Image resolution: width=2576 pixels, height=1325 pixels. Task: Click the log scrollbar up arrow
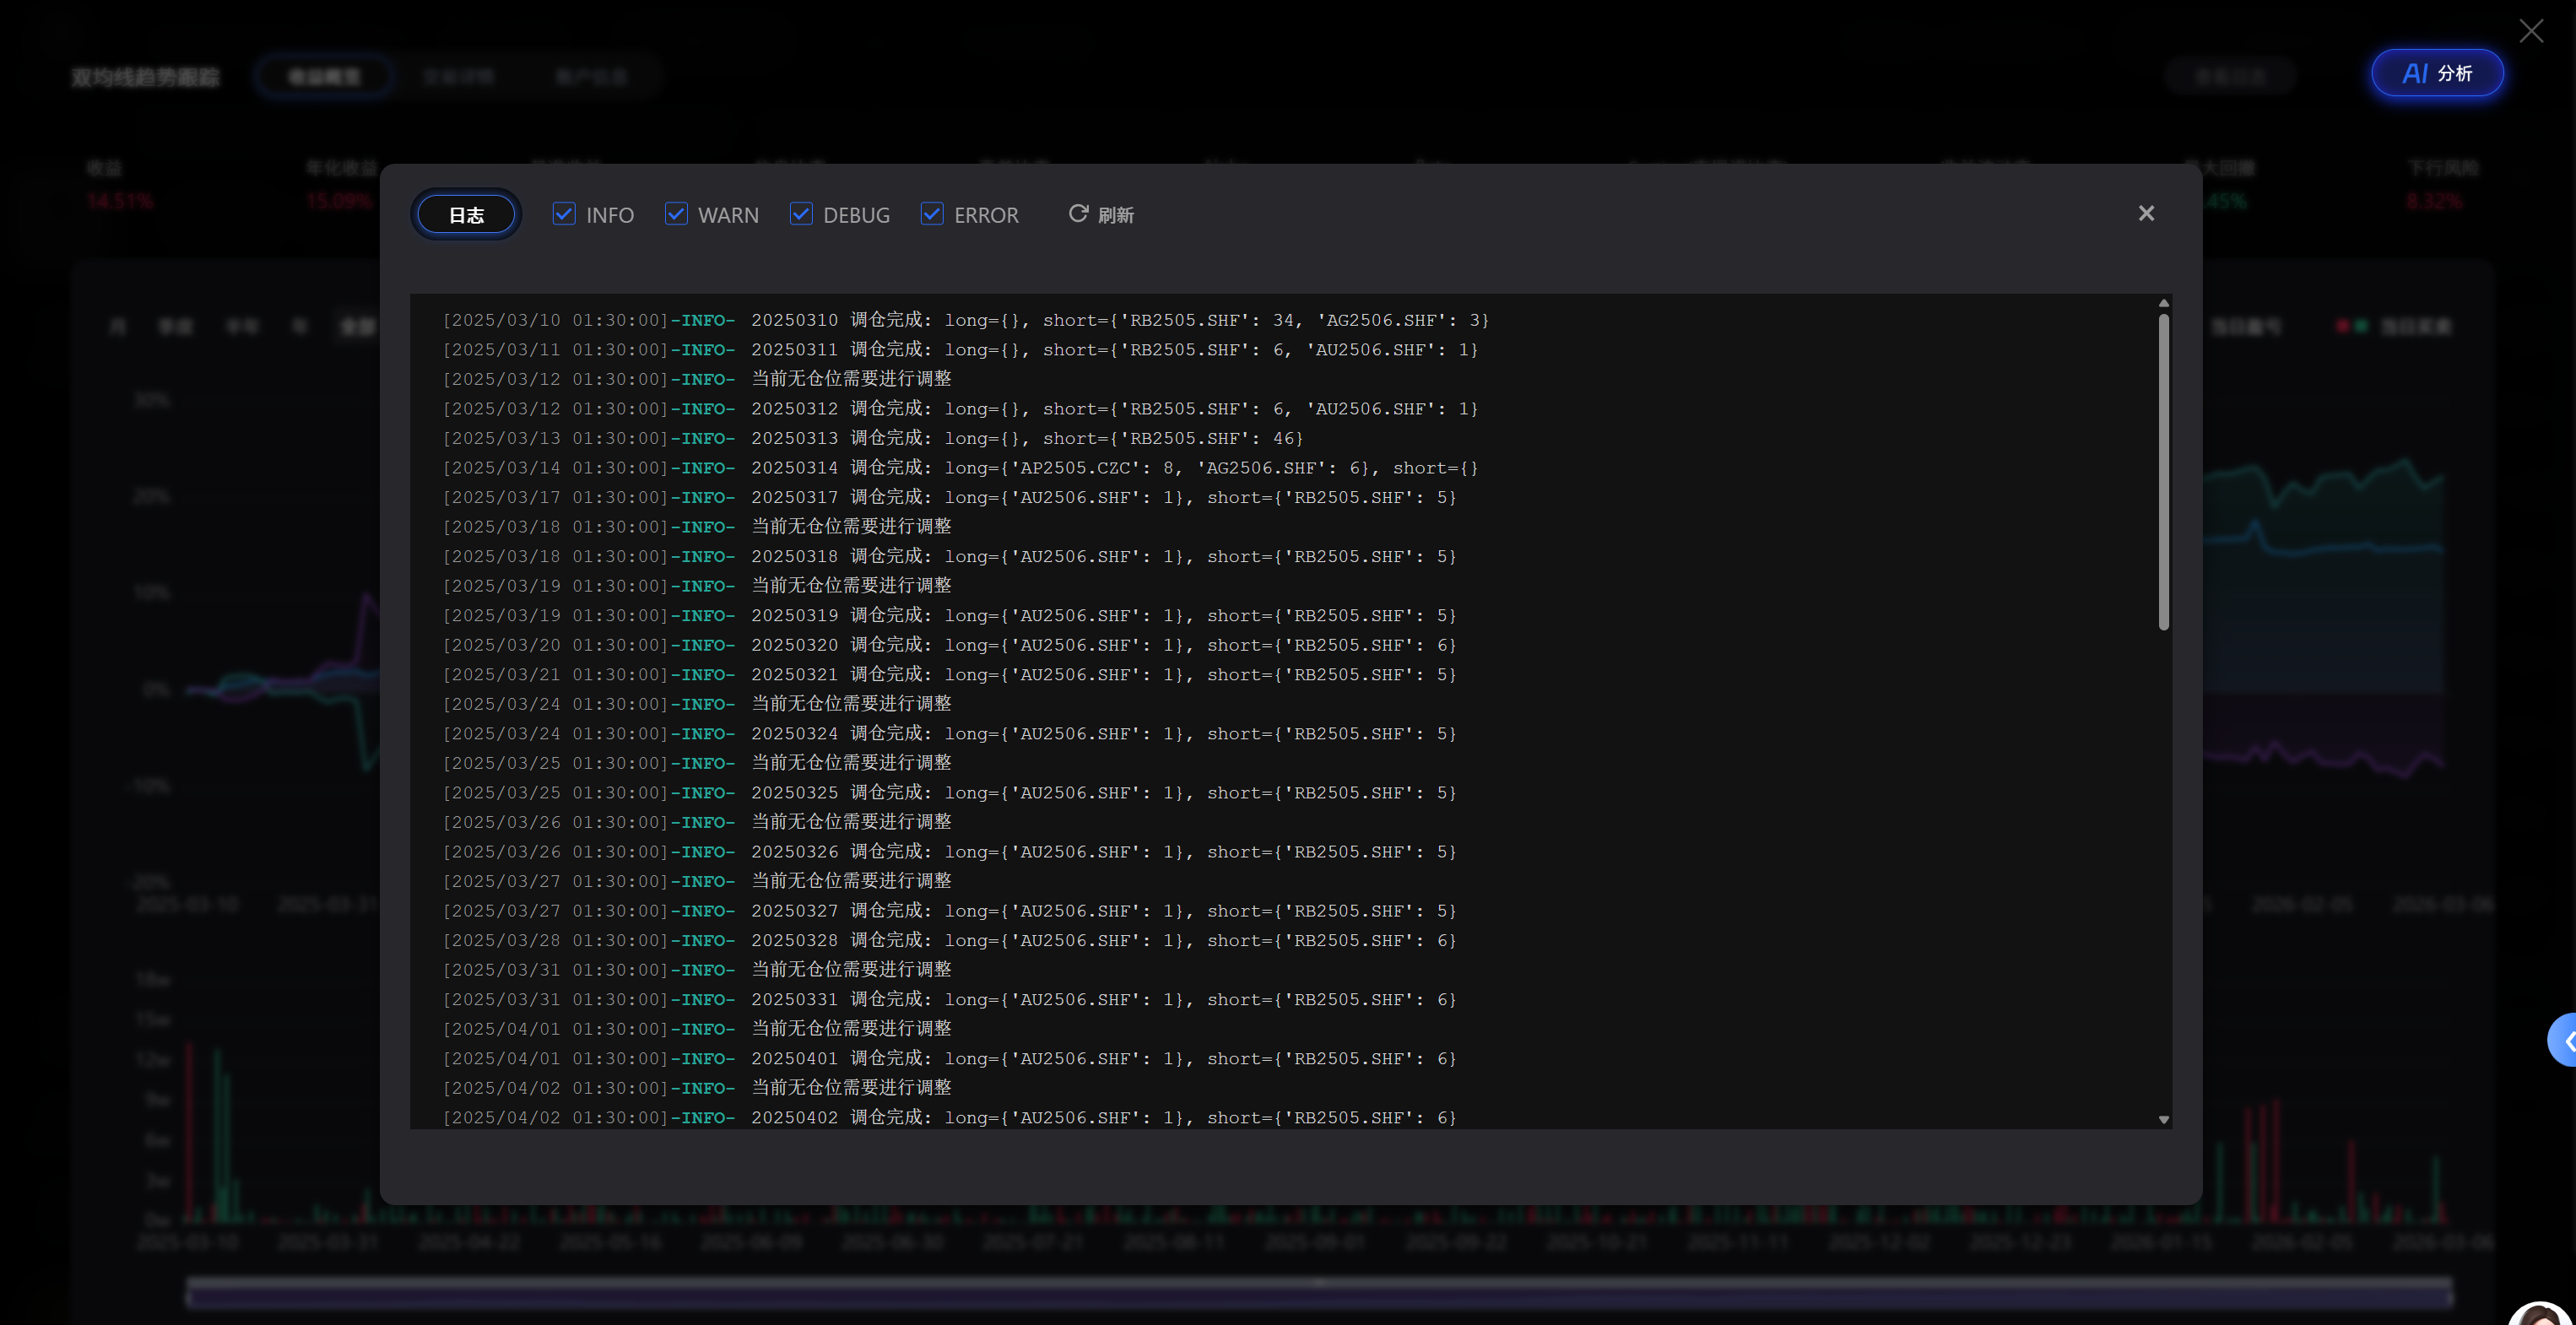coord(2163,303)
